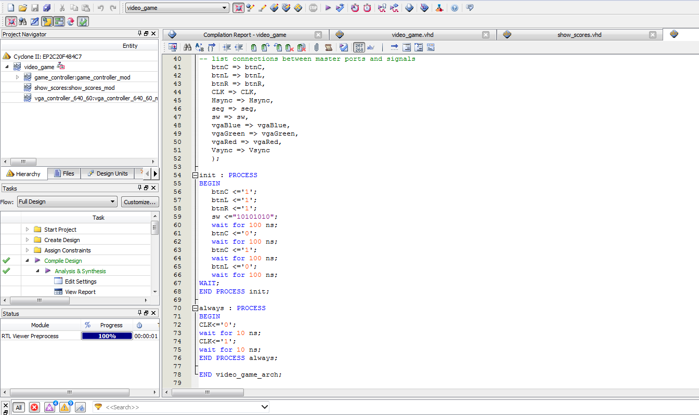Click the RTL Viewer Preprocess progress bar

point(107,336)
